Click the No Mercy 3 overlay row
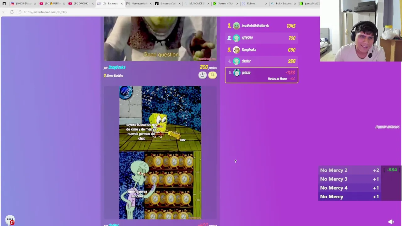The width and height of the screenshot is (402, 226). point(350,179)
